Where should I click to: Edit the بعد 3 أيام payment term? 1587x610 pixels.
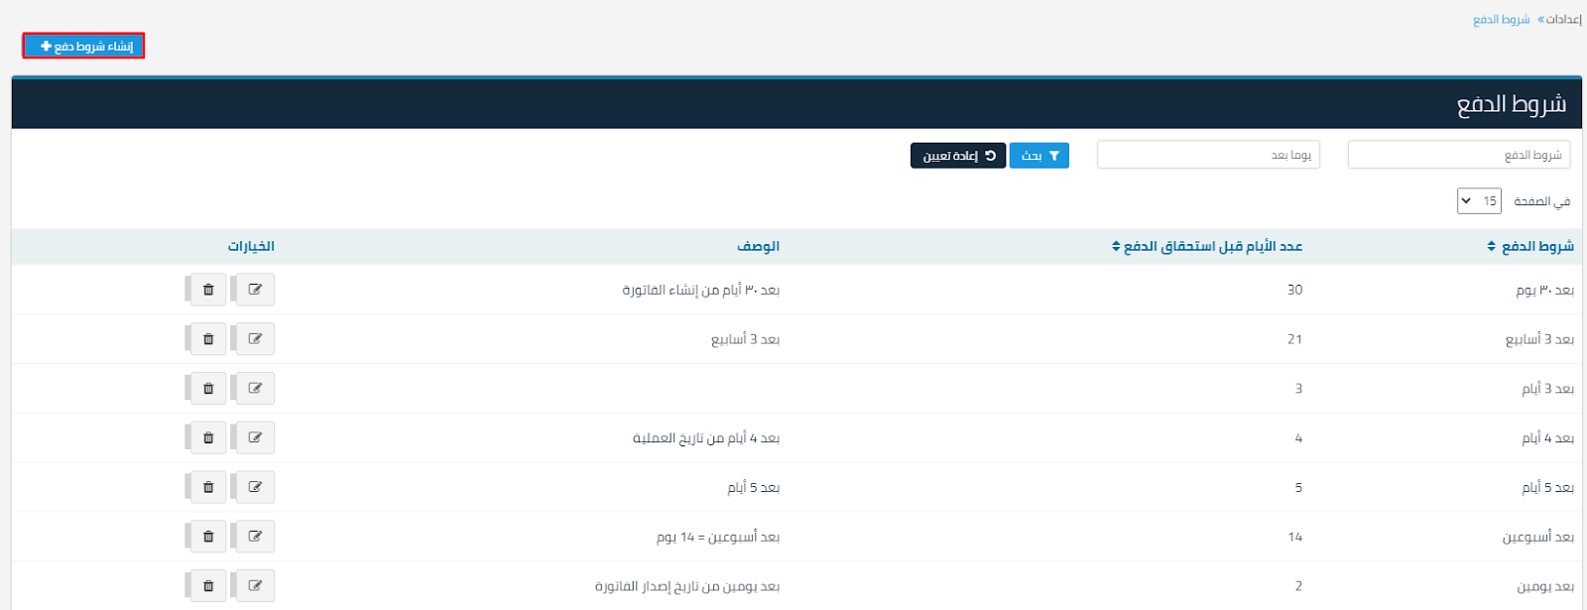point(255,389)
